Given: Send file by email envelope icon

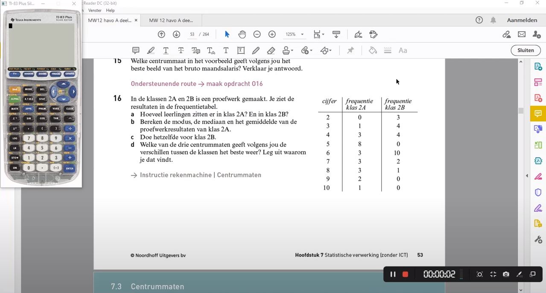Looking at the screenshot, I should pyautogui.click(x=522, y=34).
